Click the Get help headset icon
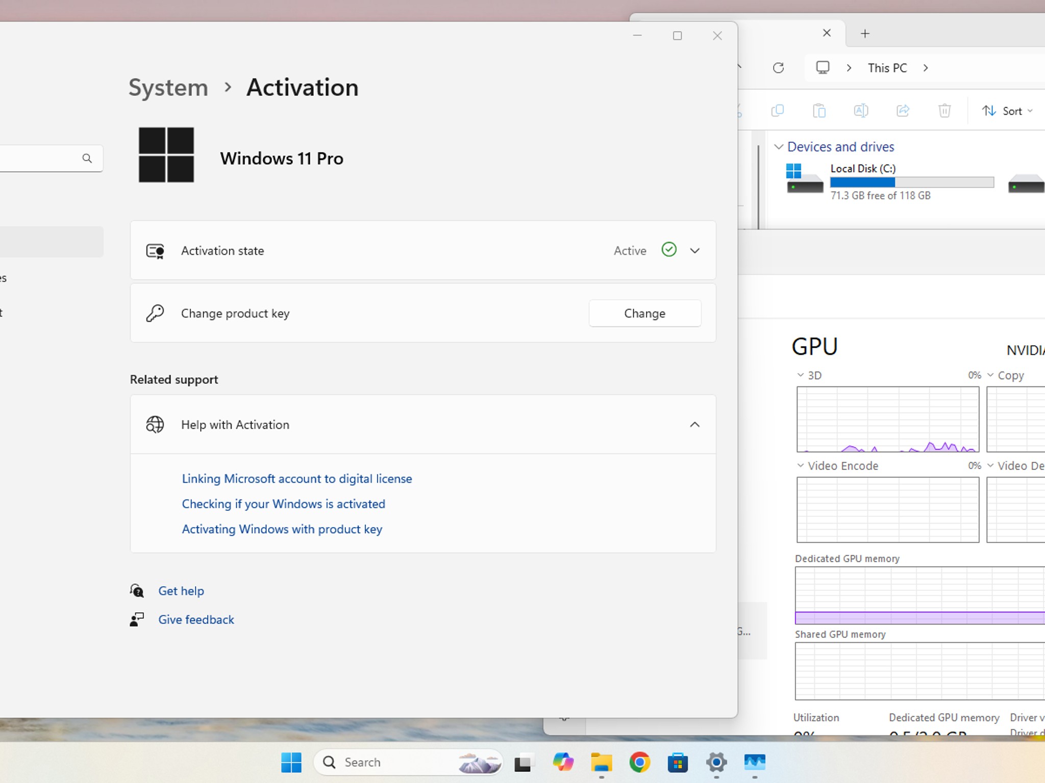The width and height of the screenshot is (1045, 783). point(137,591)
